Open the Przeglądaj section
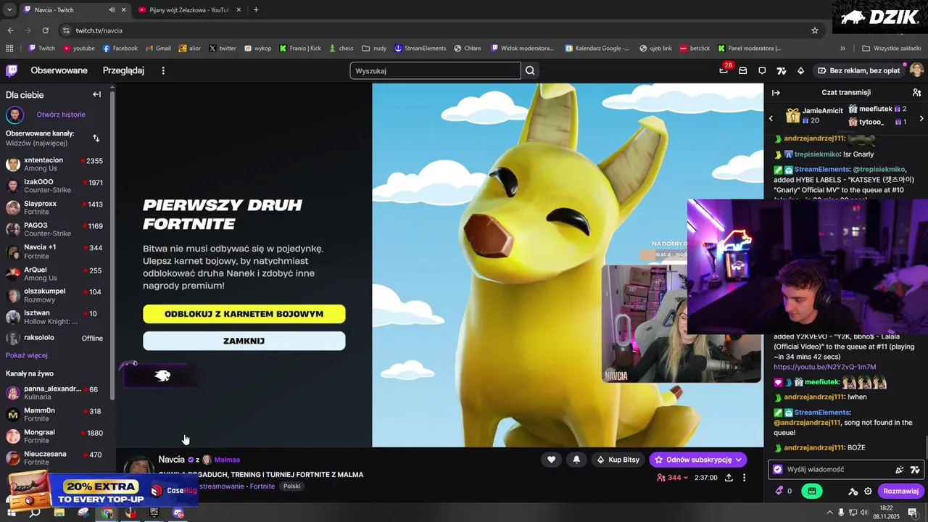Screen dimensions: 928x522 point(123,70)
